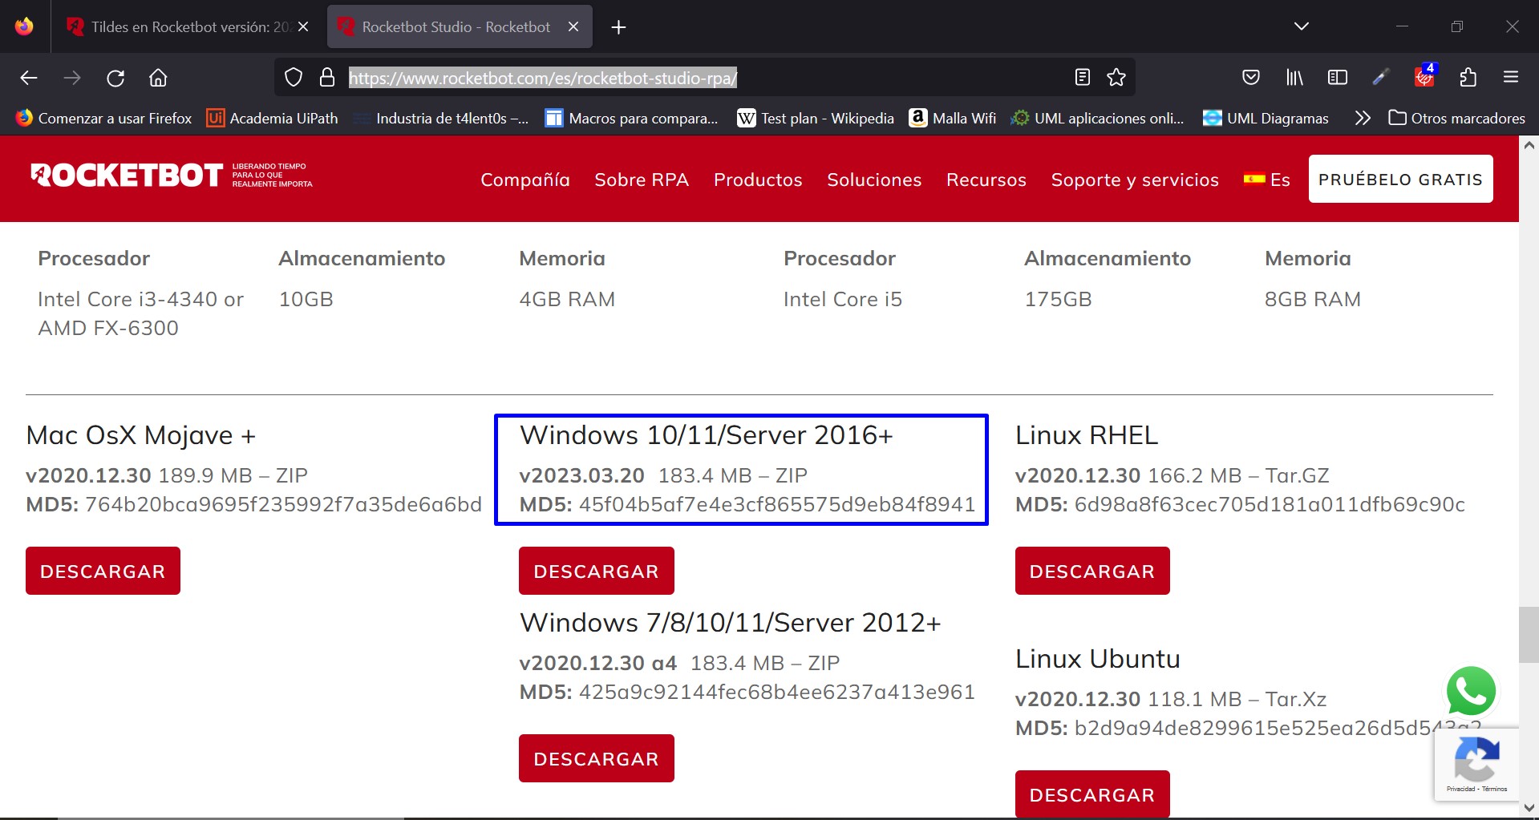Open the extensions puzzle-piece icon
This screenshot has width=1539, height=820.
(x=1468, y=78)
